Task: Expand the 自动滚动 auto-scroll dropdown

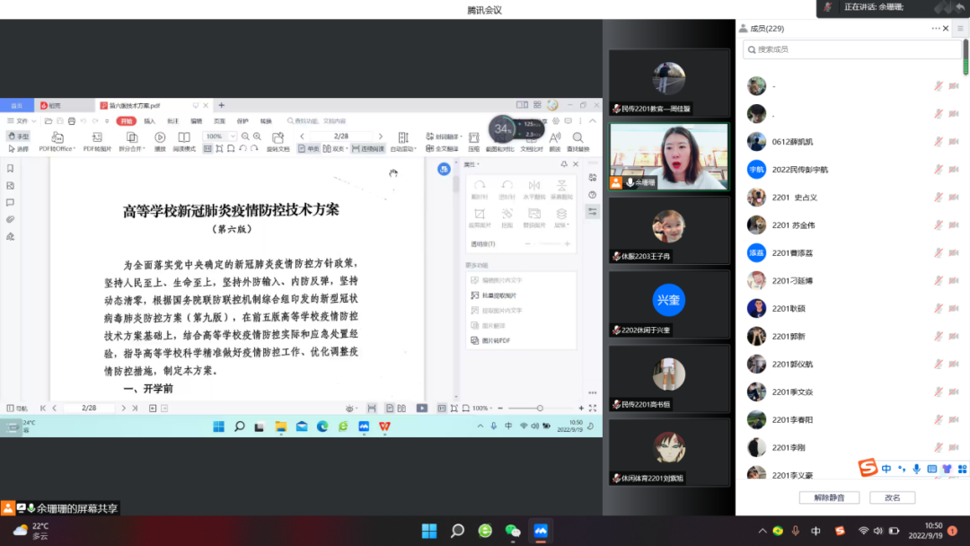Action: coord(403,149)
